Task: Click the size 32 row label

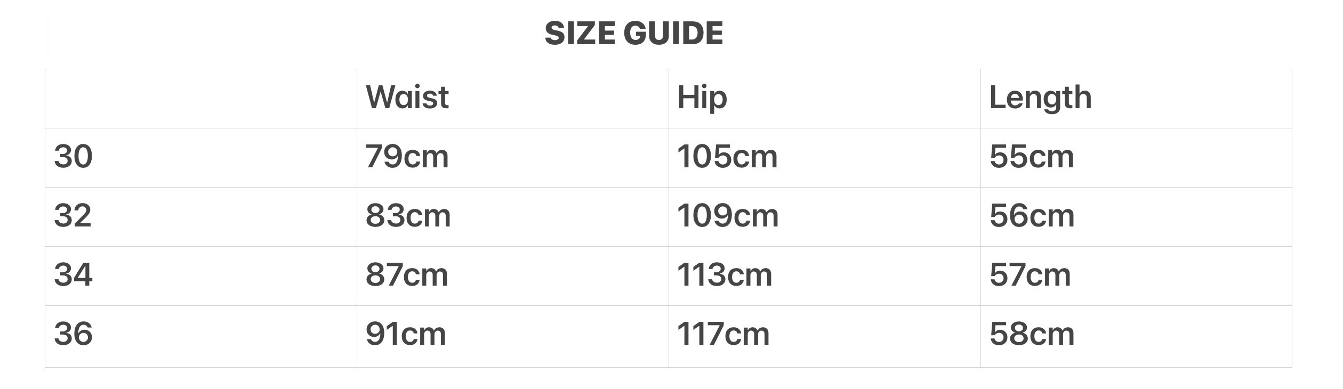Action: [73, 216]
